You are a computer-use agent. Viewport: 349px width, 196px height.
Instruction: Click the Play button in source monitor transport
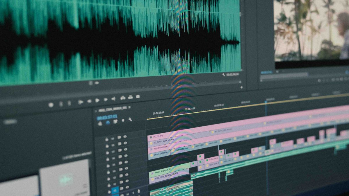97,100
